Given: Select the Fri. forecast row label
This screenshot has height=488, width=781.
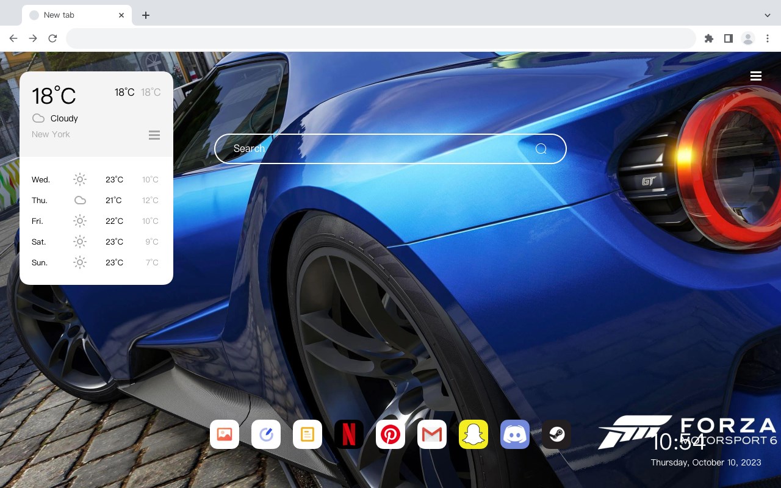Looking at the screenshot, I should [37, 221].
